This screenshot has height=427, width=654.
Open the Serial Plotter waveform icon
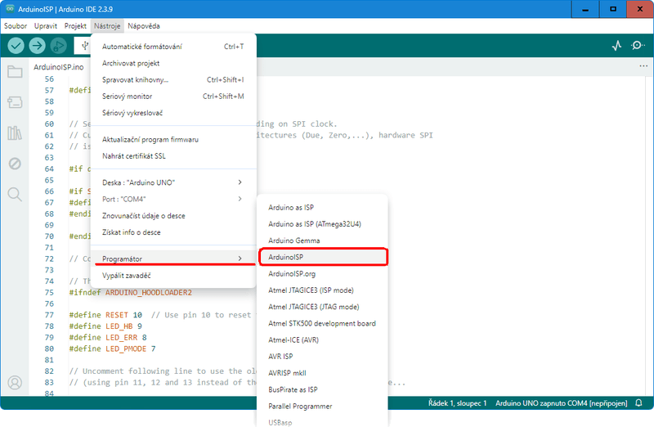(617, 46)
